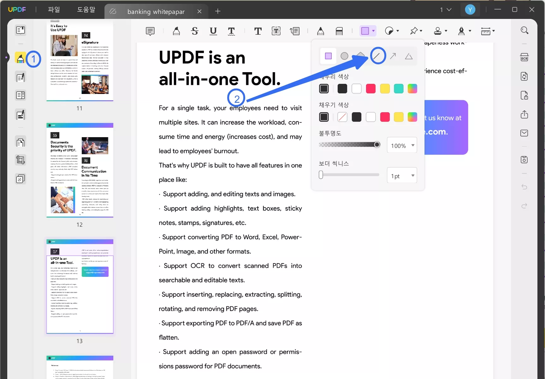Switch to the banking whitepapar tab

click(x=156, y=12)
